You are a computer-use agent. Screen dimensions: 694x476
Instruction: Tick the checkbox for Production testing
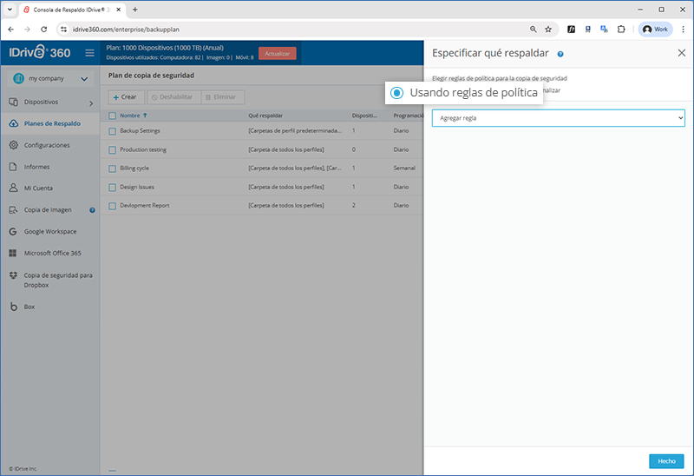pos(112,149)
